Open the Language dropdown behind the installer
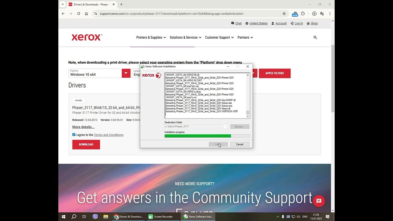 coord(136,73)
